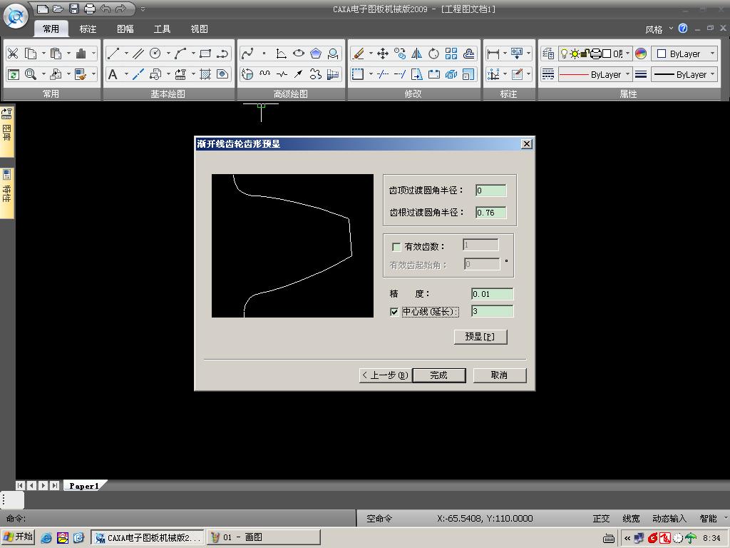Select the Rectangle drawing tool
This screenshot has height=548, width=730.
click(x=205, y=54)
